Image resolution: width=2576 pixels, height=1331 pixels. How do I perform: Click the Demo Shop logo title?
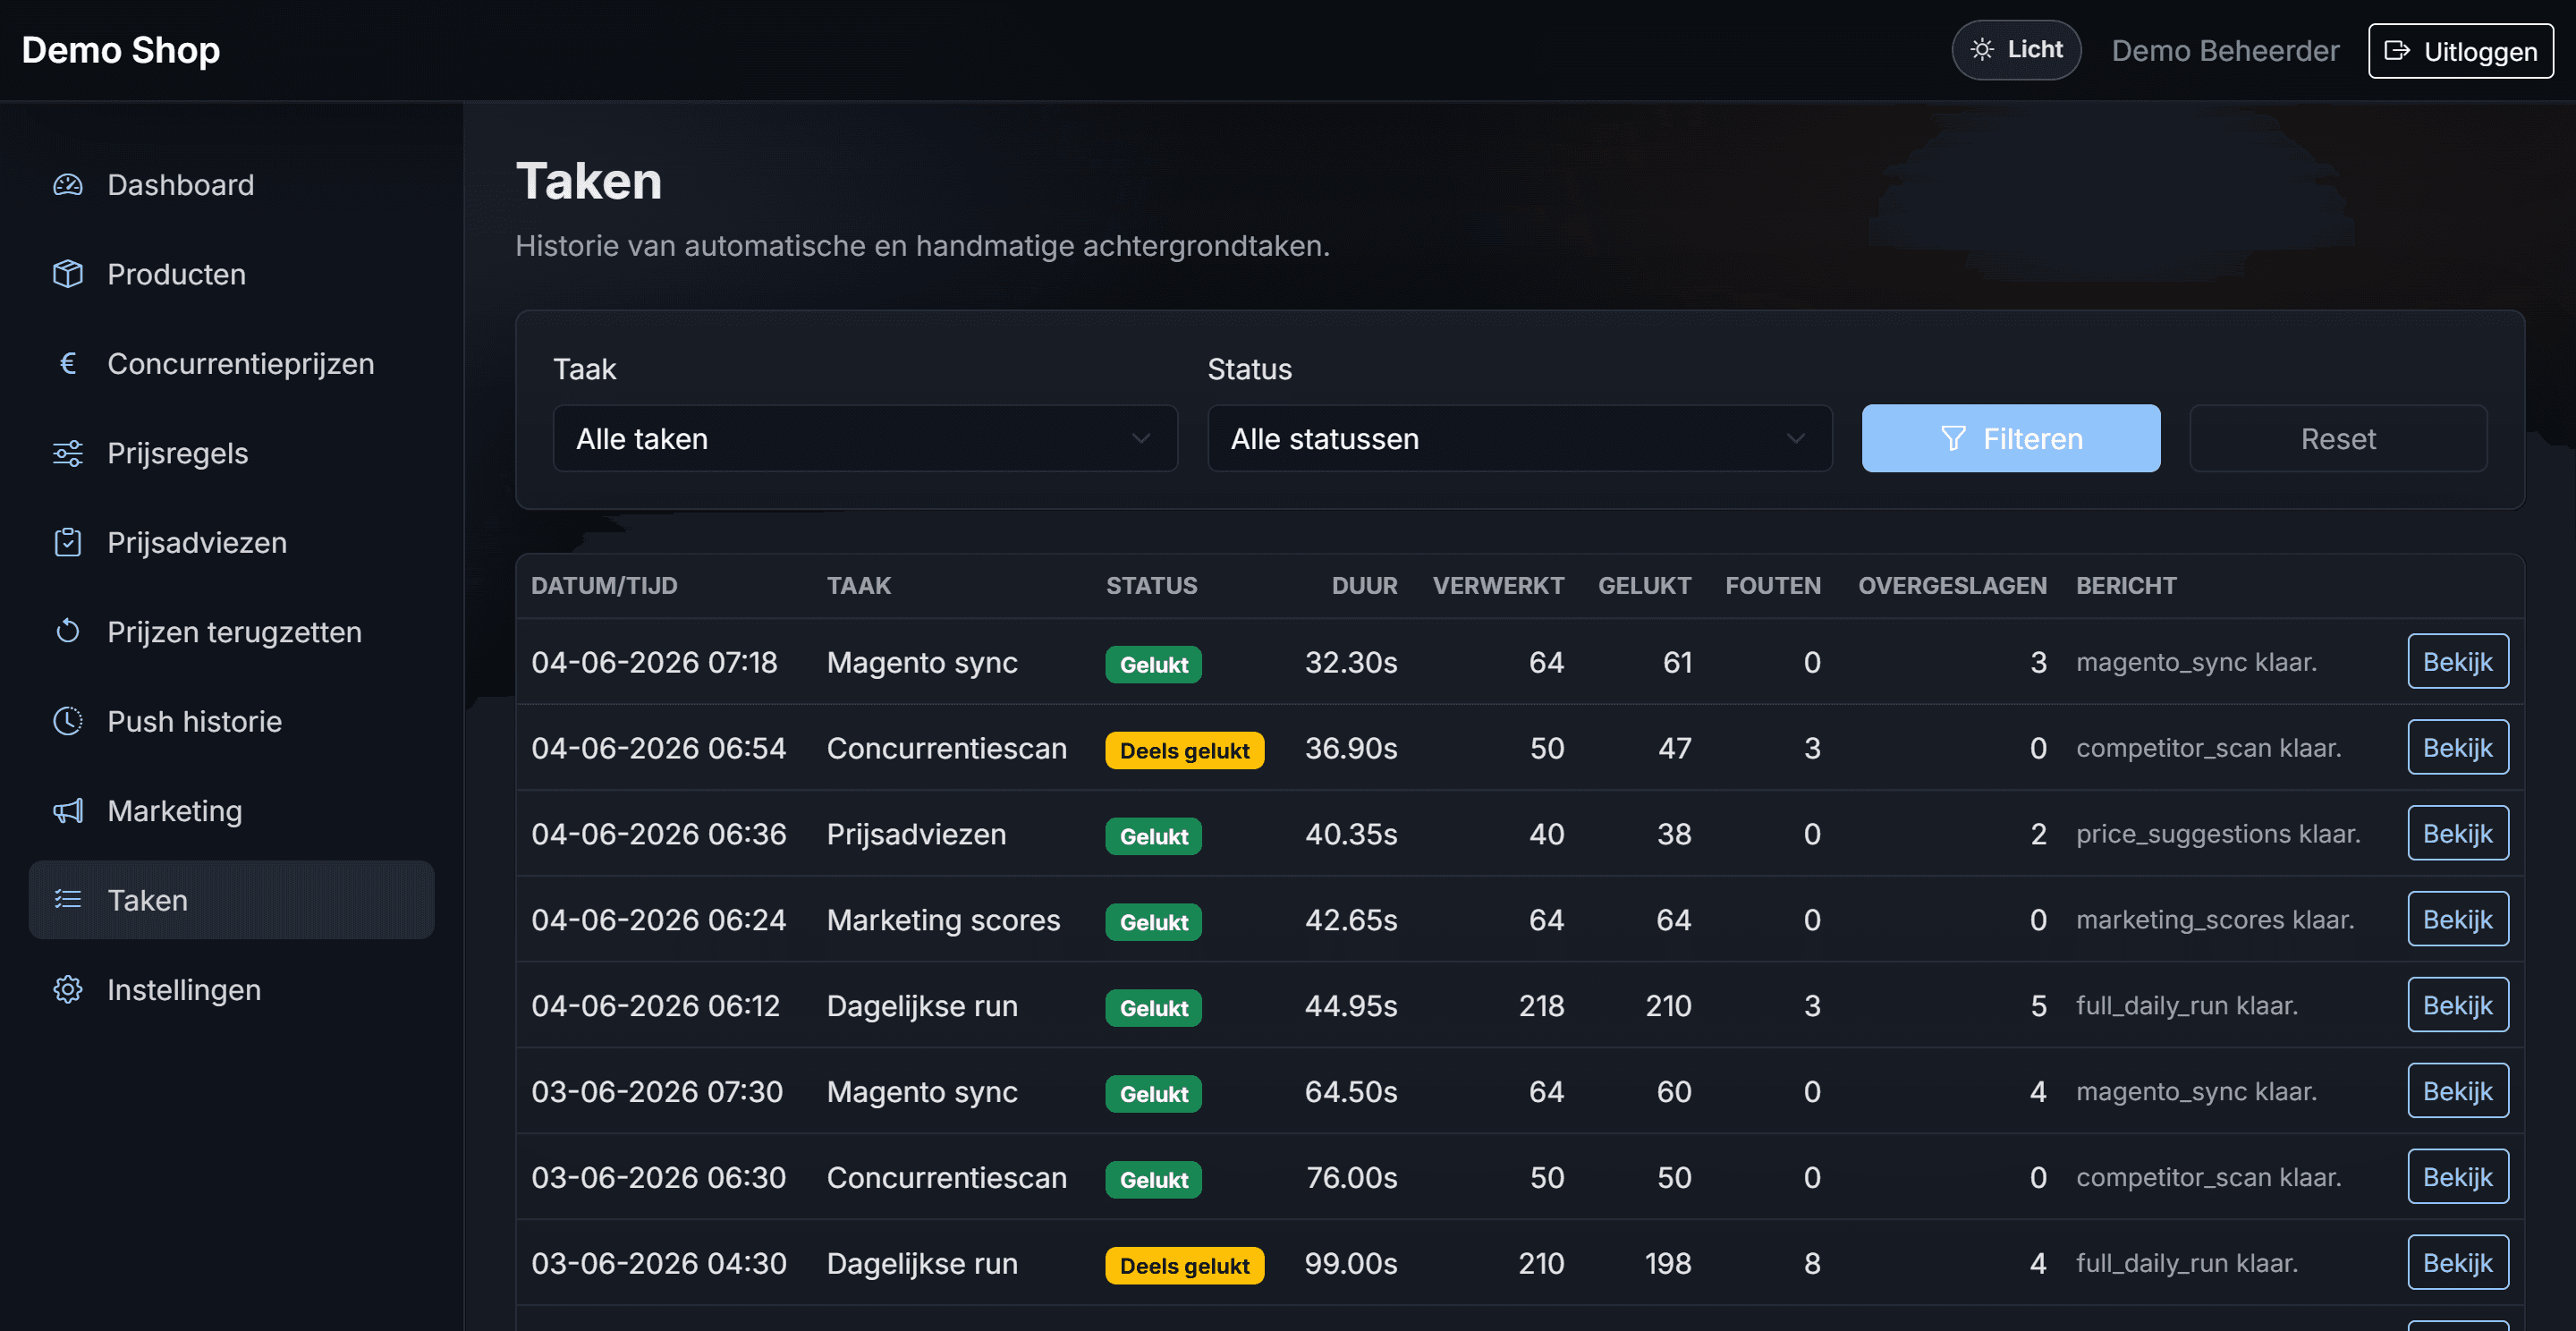[x=121, y=50]
